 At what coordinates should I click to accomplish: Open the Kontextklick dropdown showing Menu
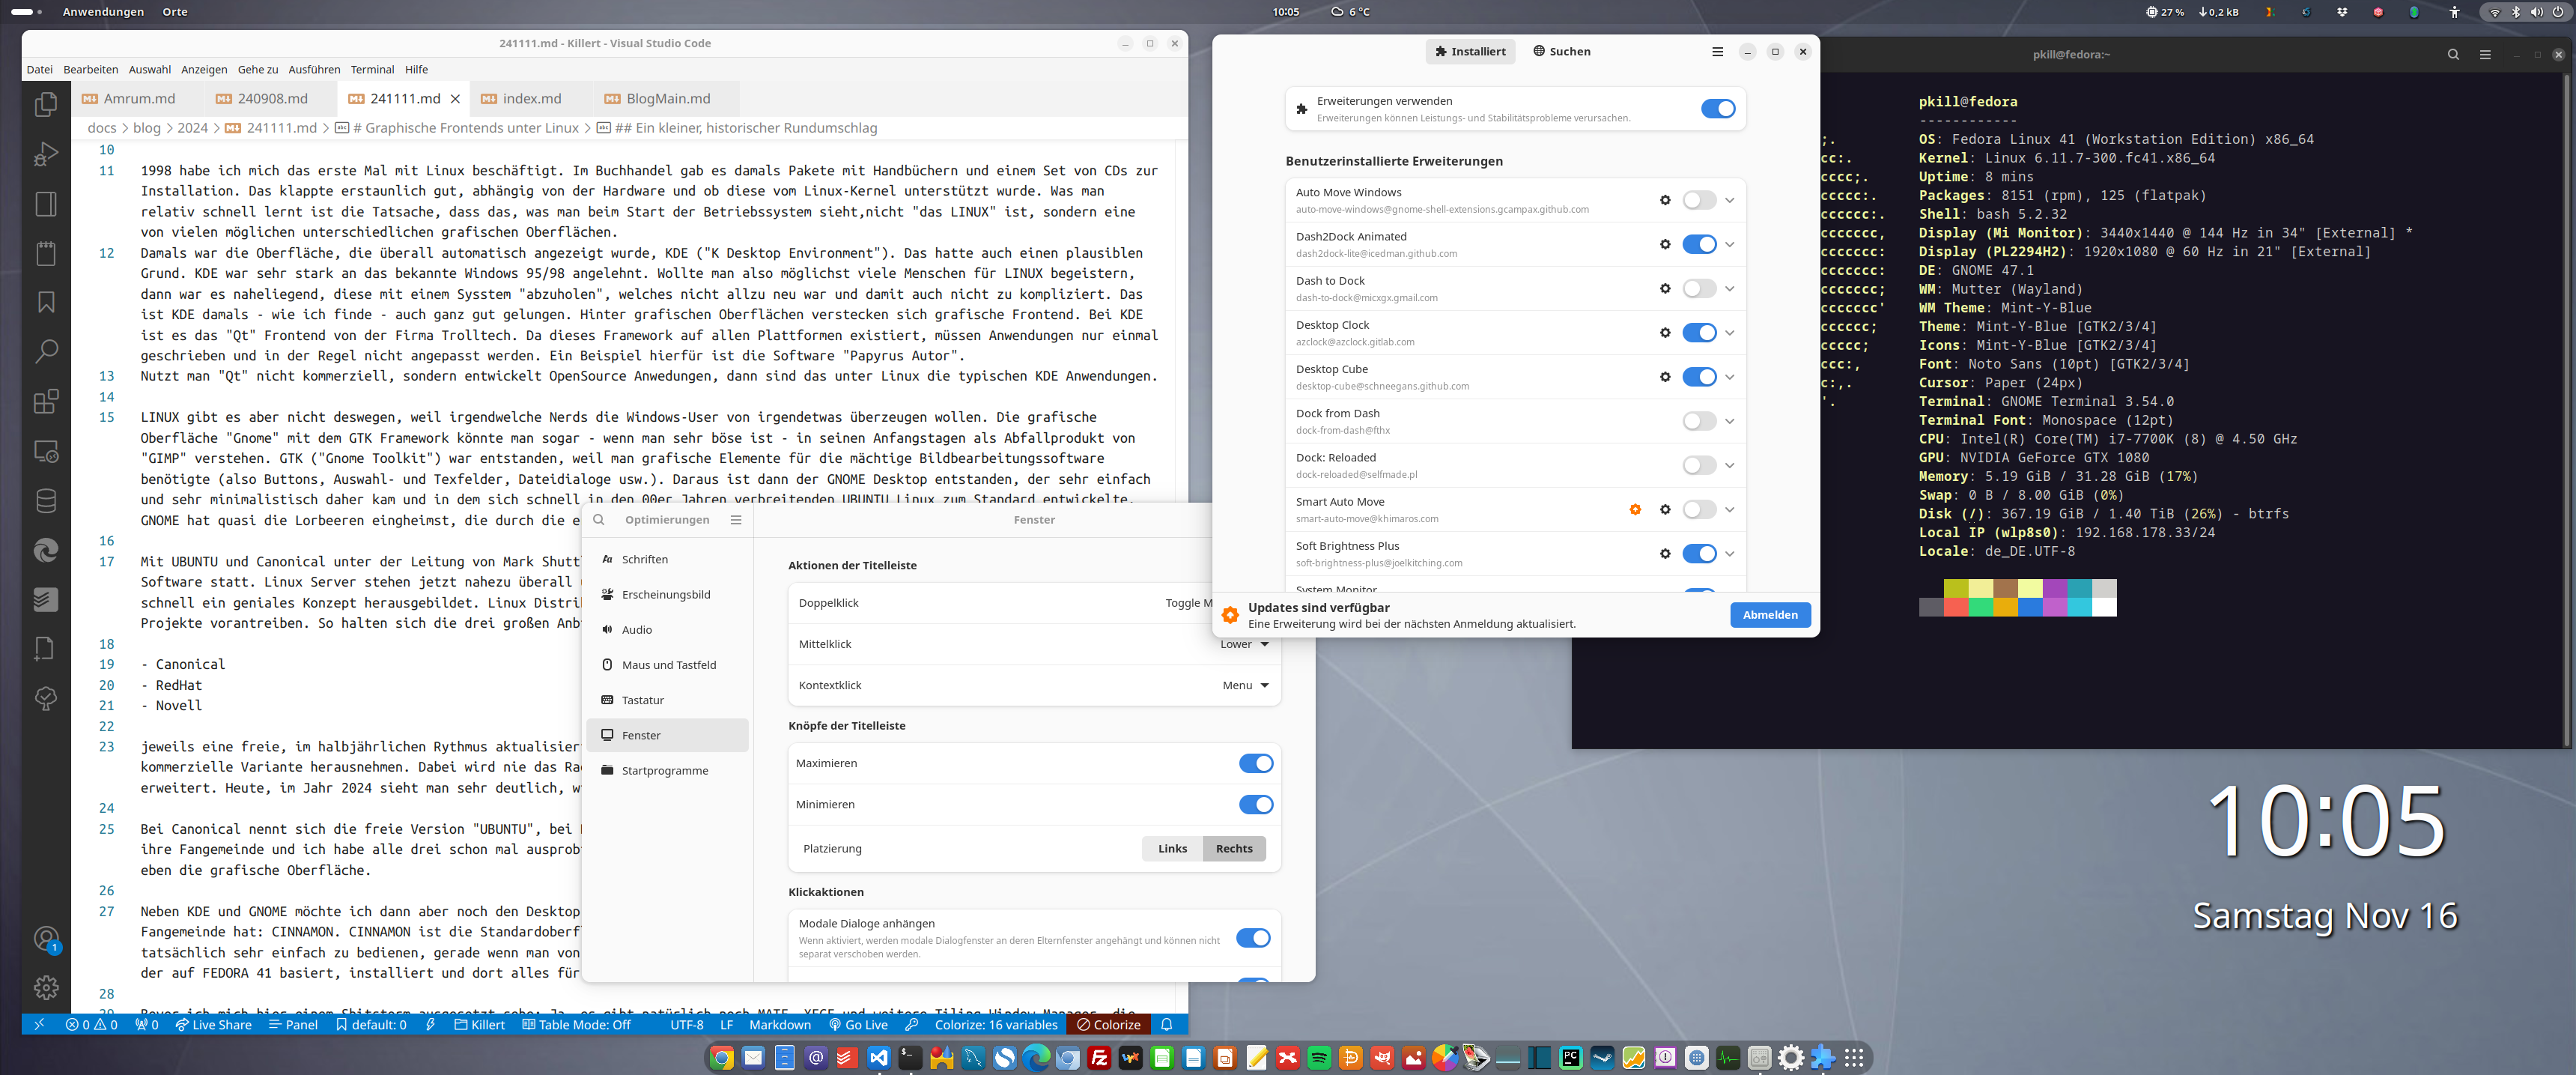[x=1245, y=686]
